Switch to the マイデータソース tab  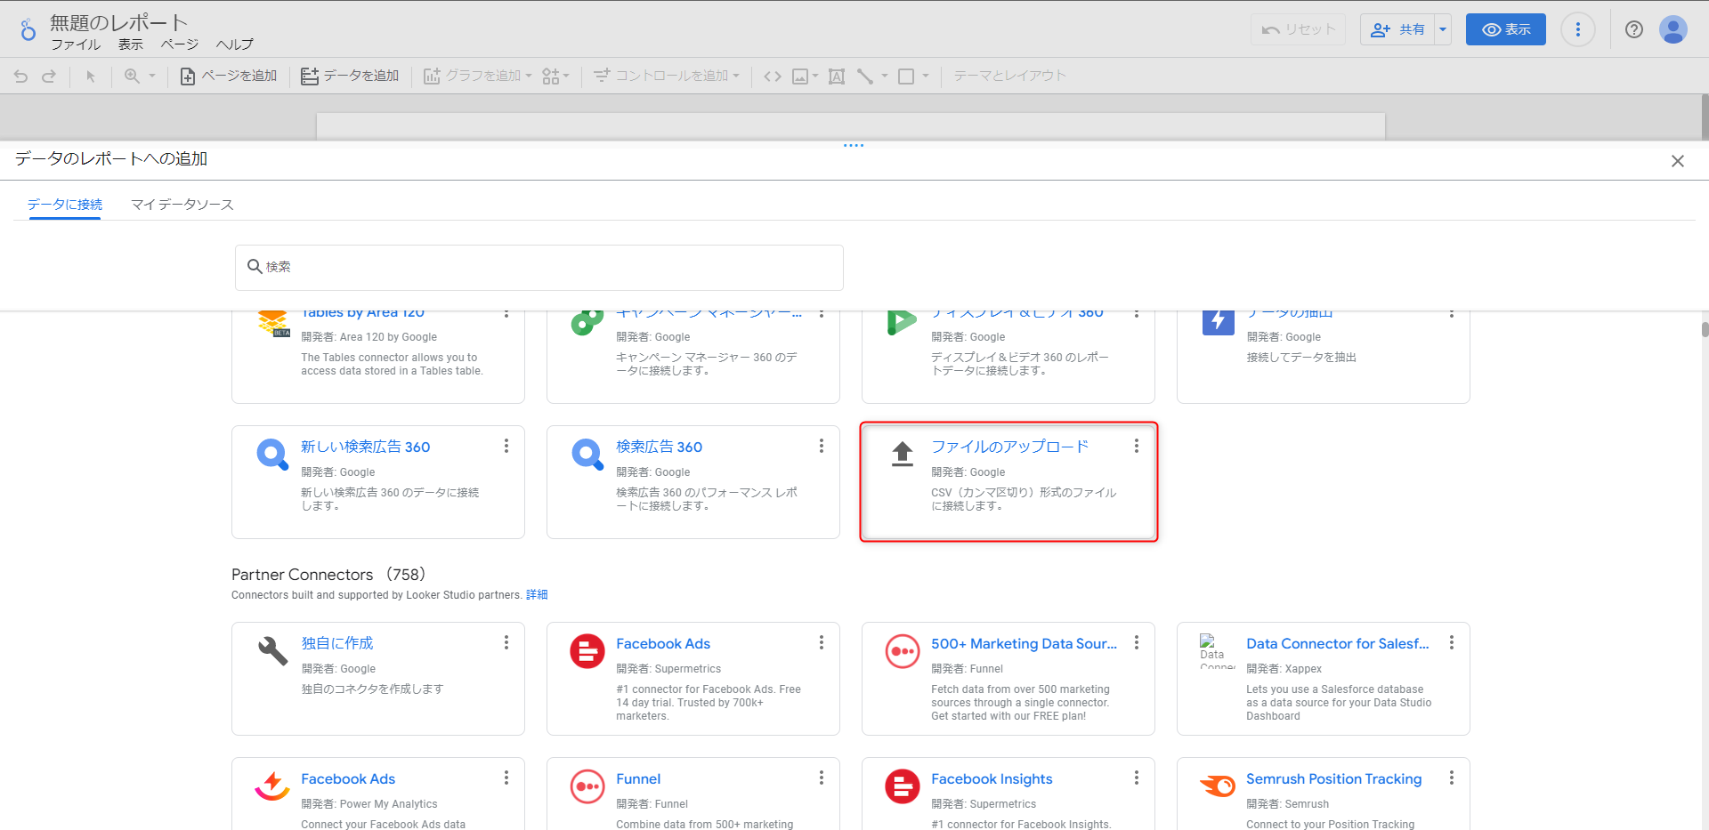tap(182, 205)
